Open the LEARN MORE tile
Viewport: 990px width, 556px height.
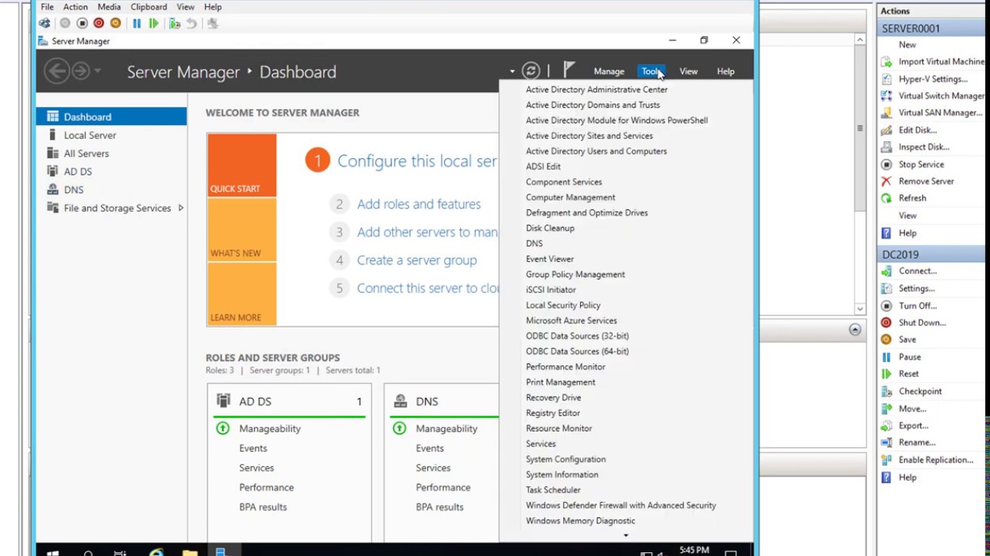pyautogui.click(x=241, y=294)
